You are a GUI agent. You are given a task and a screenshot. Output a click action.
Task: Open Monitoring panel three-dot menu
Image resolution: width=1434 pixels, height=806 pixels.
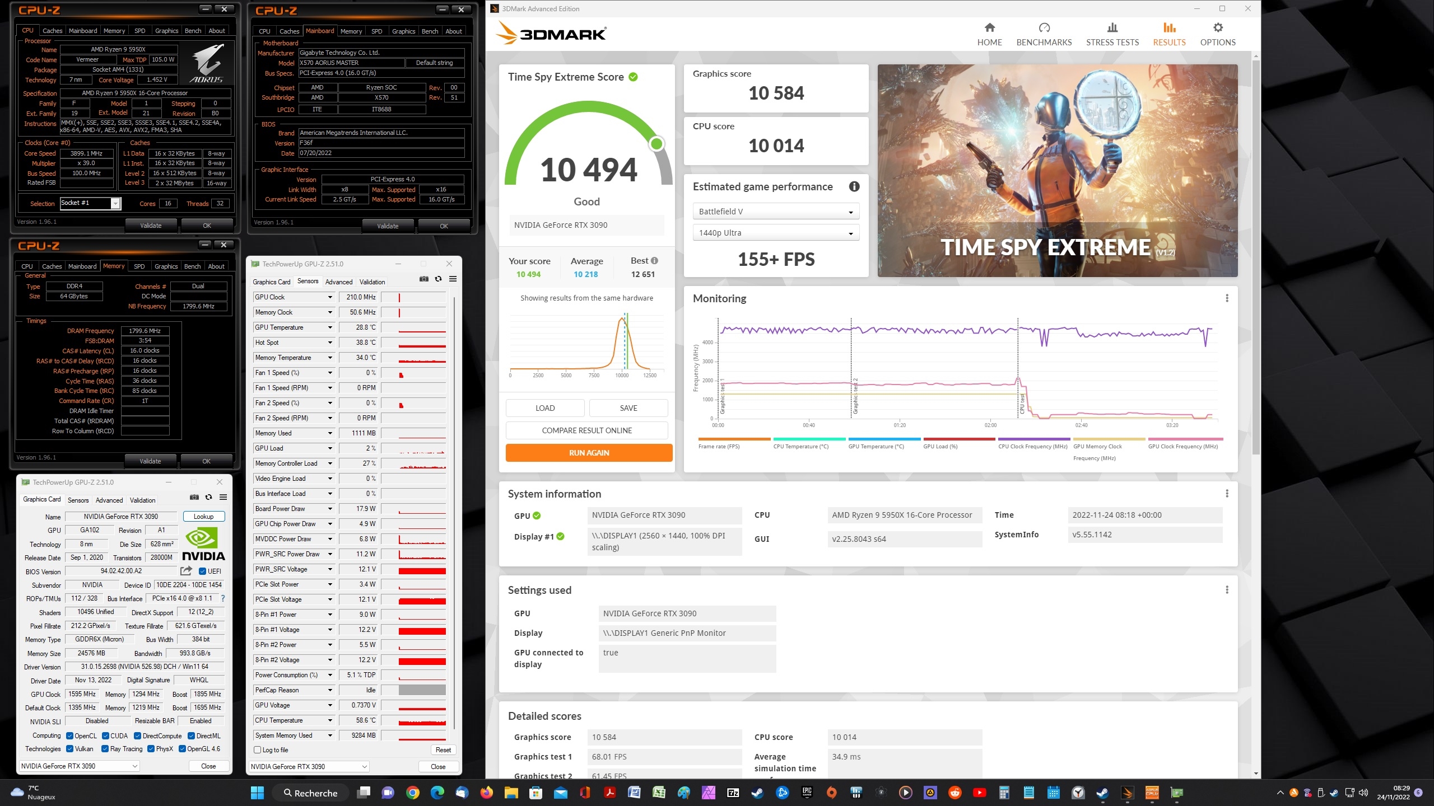[1227, 298]
